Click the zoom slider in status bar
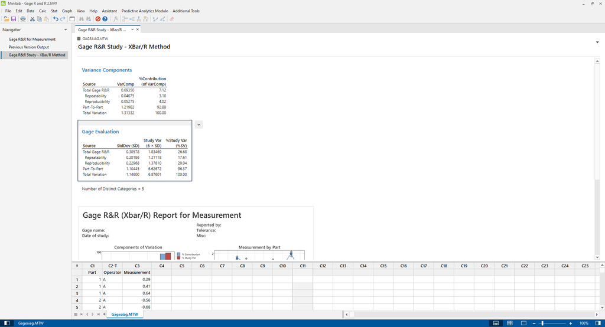This screenshot has height=327, width=605. coord(542,323)
